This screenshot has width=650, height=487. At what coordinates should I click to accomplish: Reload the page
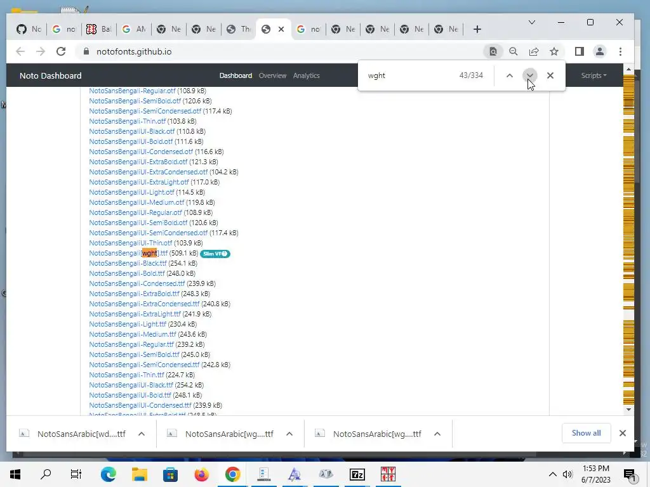(x=61, y=51)
